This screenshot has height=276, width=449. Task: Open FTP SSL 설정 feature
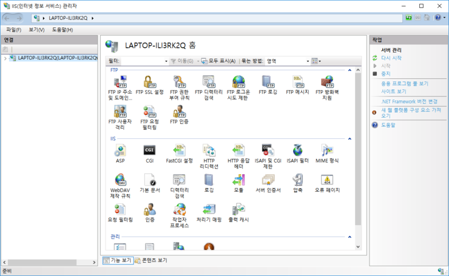pos(149,85)
